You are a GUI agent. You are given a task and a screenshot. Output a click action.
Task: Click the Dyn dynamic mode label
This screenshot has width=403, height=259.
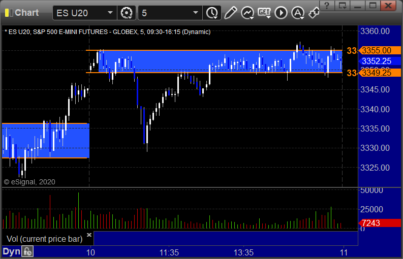(x=11, y=251)
